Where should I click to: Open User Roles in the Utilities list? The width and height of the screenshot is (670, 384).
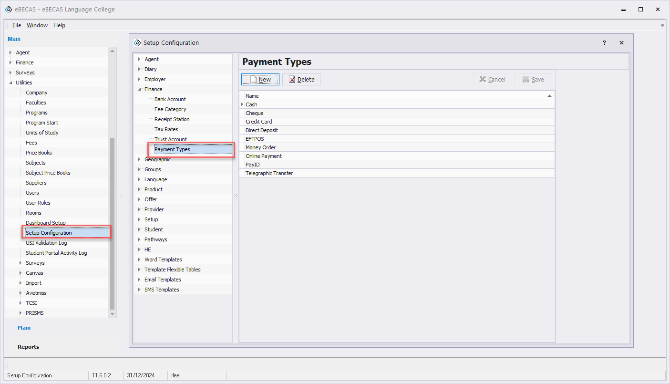pos(38,203)
